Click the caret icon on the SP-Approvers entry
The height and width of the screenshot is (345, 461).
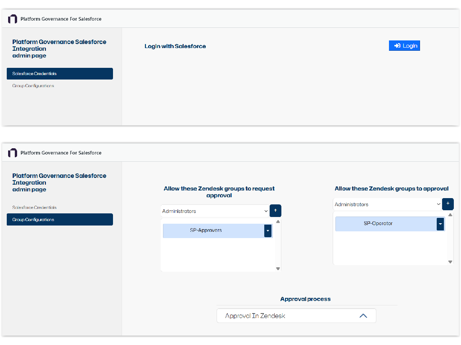[268, 231]
